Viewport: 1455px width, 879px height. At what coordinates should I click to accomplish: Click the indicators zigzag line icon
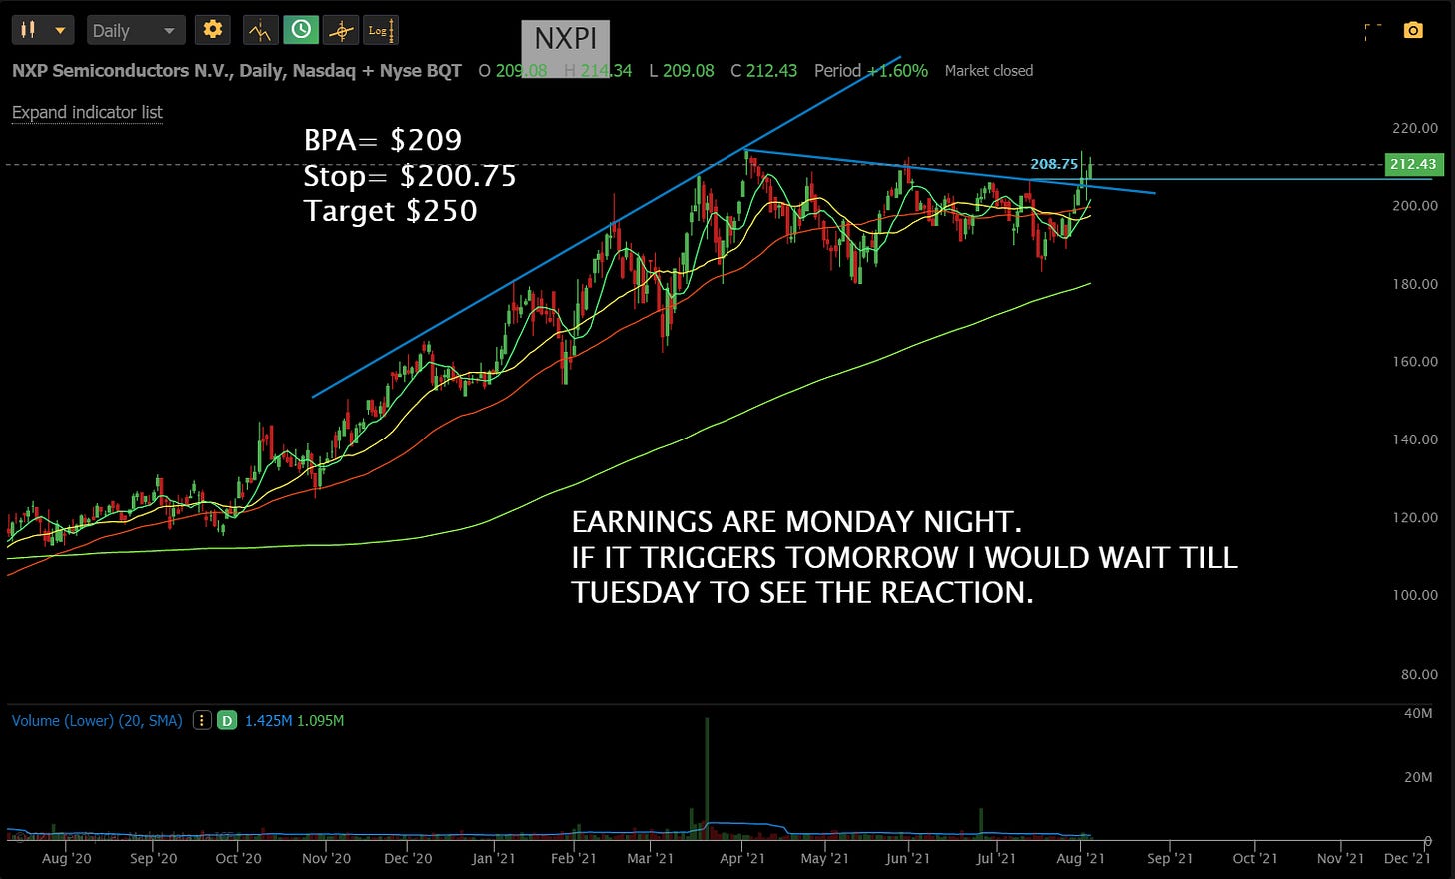click(x=260, y=30)
